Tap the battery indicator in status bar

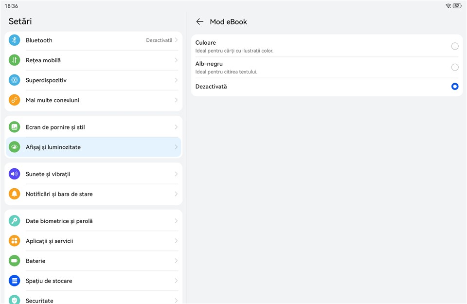coord(457,6)
